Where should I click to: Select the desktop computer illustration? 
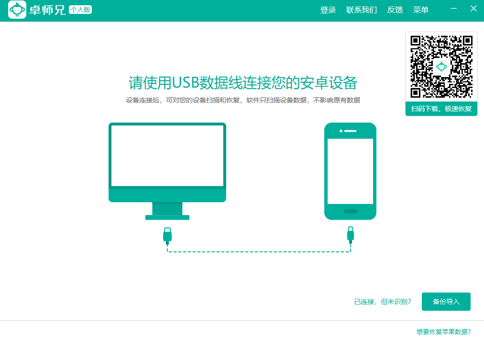(167, 158)
